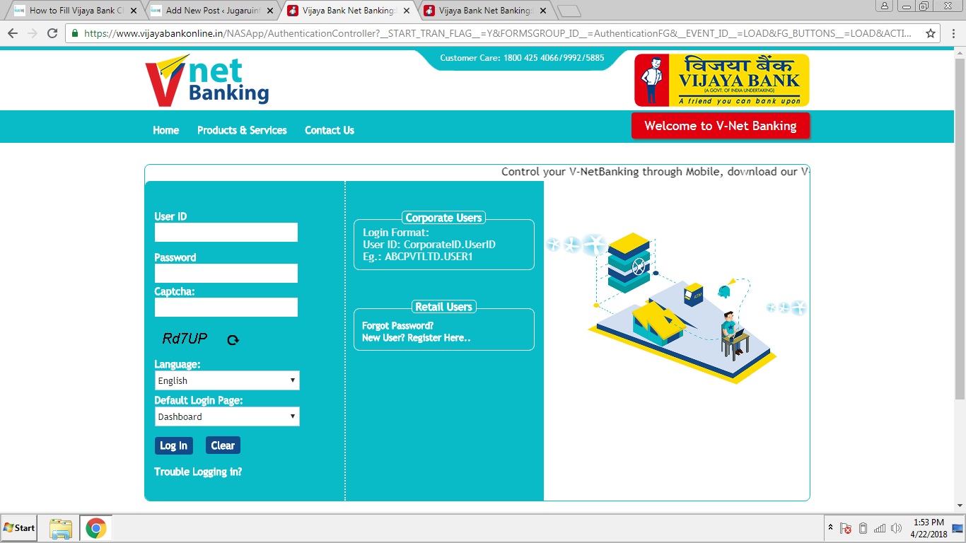
Task: Open the Windows Start menu
Action: pyautogui.click(x=19, y=528)
